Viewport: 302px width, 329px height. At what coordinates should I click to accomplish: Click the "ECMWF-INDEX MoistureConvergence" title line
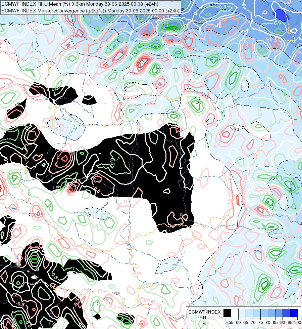(x=90, y=11)
